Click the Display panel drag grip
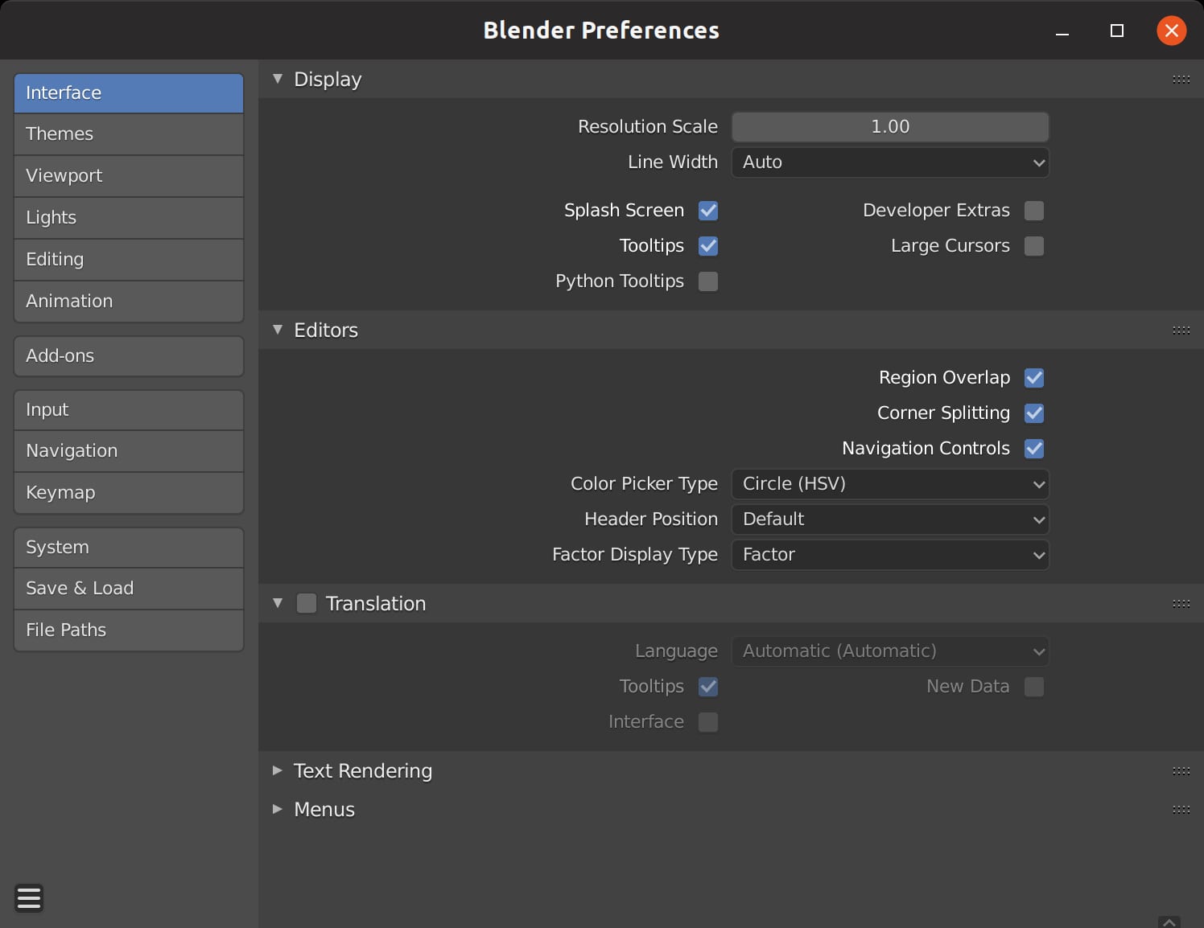Viewport: 1204px width, 928px height. point(1181,79)
